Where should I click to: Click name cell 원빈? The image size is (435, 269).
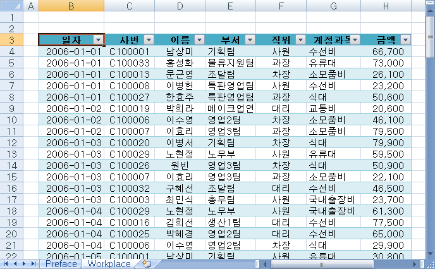coord(180,165)
